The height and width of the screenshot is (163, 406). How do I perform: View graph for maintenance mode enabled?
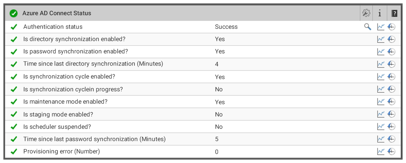[x=380, y=102]
